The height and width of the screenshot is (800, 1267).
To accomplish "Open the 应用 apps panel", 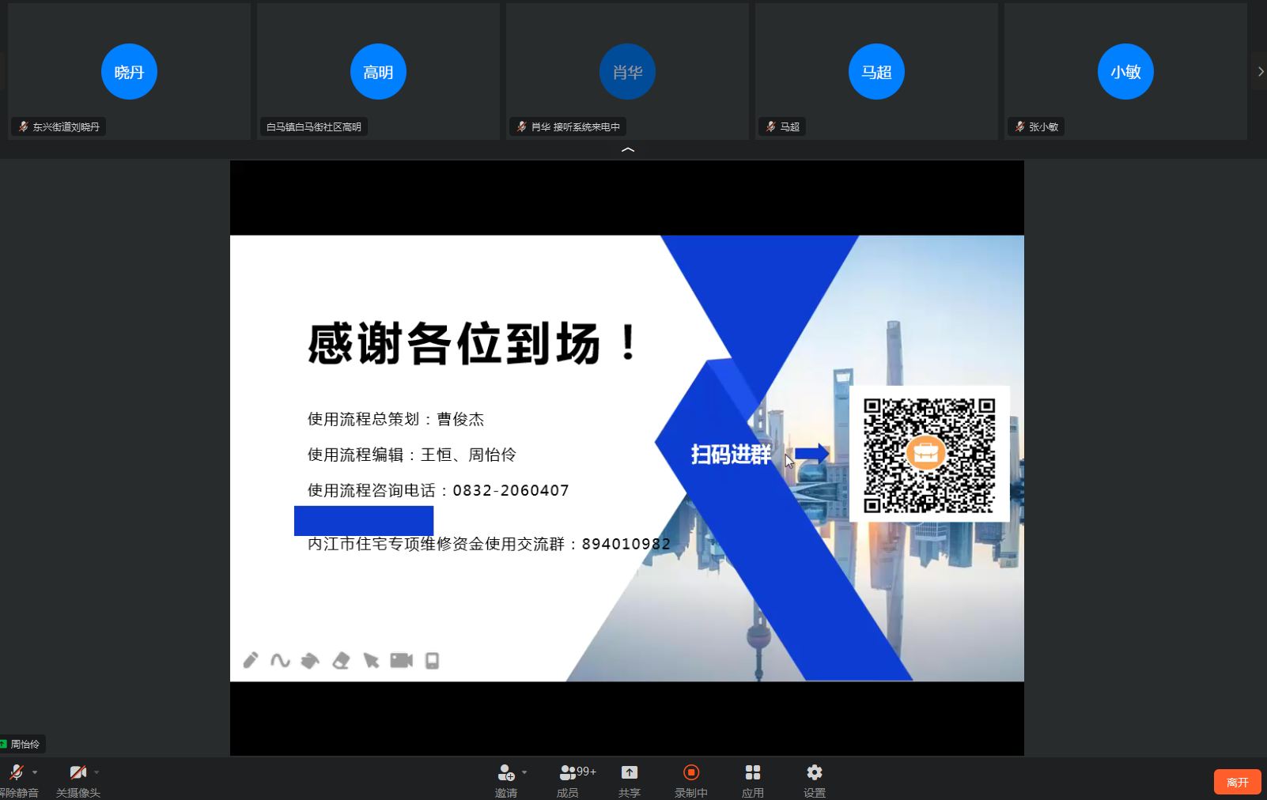I will (752, 779).
